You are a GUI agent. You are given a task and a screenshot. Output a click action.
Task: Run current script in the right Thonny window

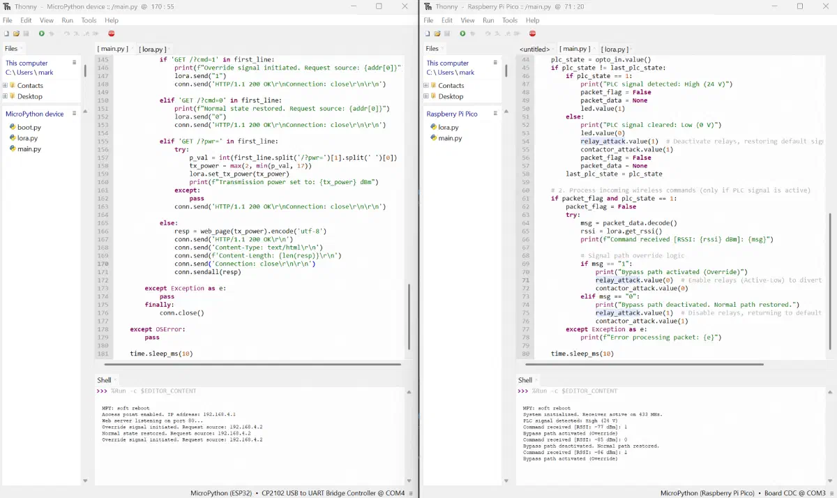pos(462,33)
